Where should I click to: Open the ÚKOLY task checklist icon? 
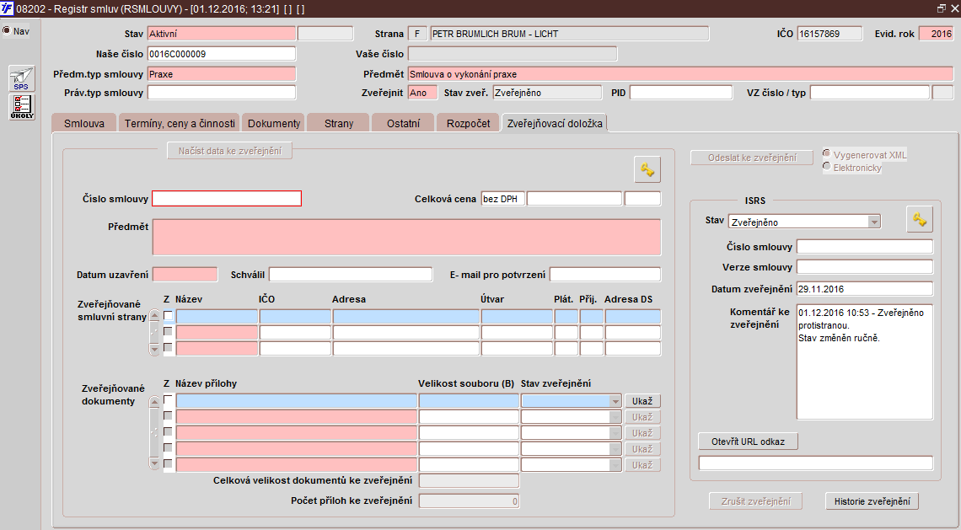click(21, 107)
